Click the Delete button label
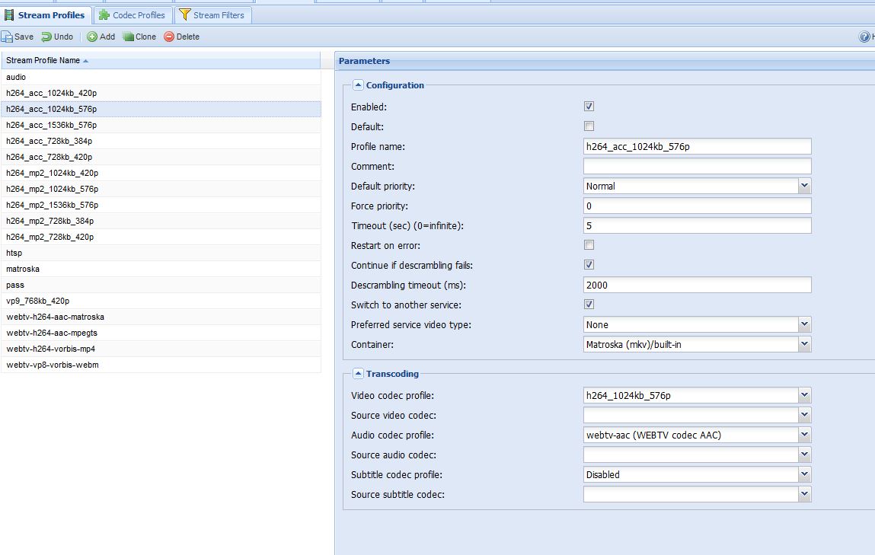Image resolution: width=875 pixels, height=555 pixels. coord(188,37)
